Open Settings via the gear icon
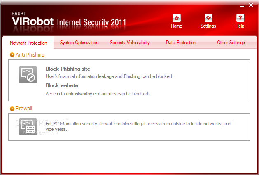This screenshot has height=175, width=259. tap(208, 18)
